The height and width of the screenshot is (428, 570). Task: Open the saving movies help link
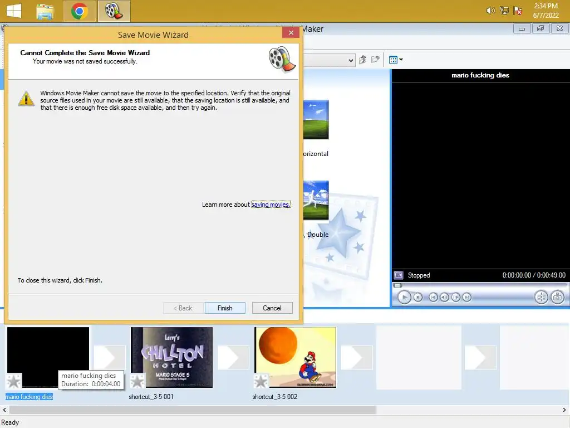(271, 205)
